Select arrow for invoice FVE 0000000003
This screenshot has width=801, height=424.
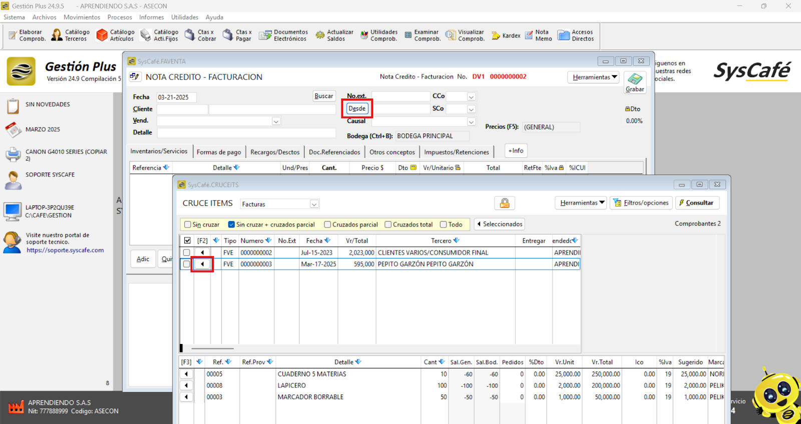[x=202, y=264]
